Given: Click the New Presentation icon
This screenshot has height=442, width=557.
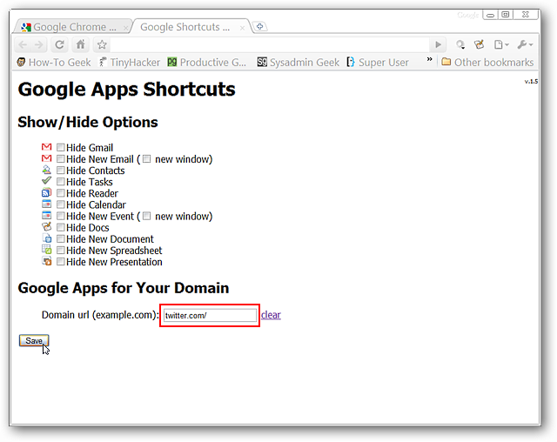Looking at the screenshot, I should 46,261.
